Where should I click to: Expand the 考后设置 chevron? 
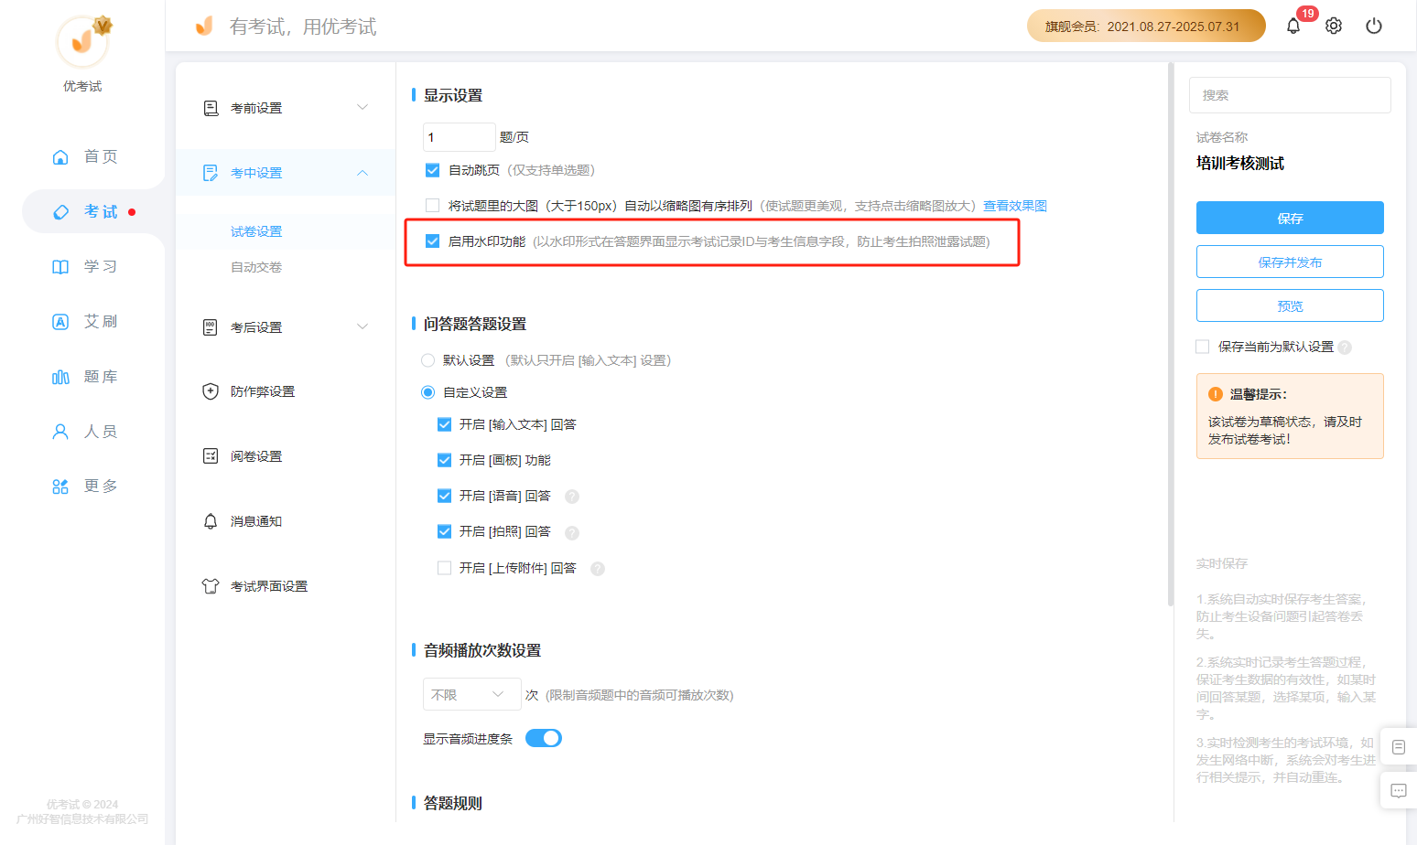[362, 327]
